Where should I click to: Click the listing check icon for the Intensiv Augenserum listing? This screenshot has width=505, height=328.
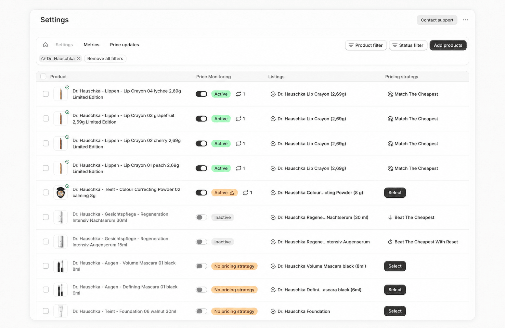click(273, 242)
